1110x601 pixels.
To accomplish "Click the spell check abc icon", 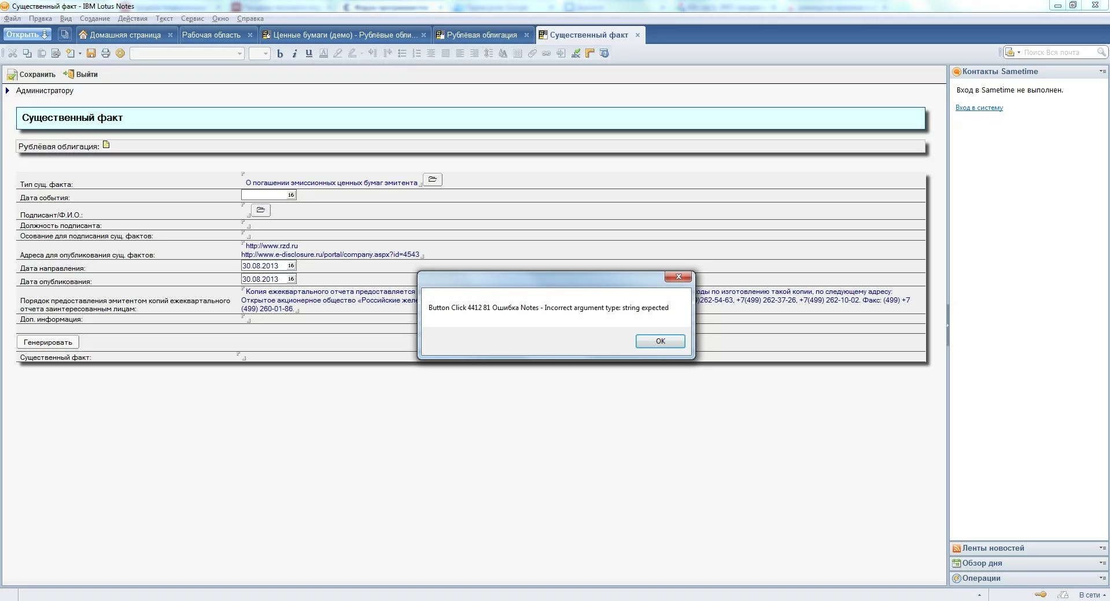I will click(x=576, y=53).
